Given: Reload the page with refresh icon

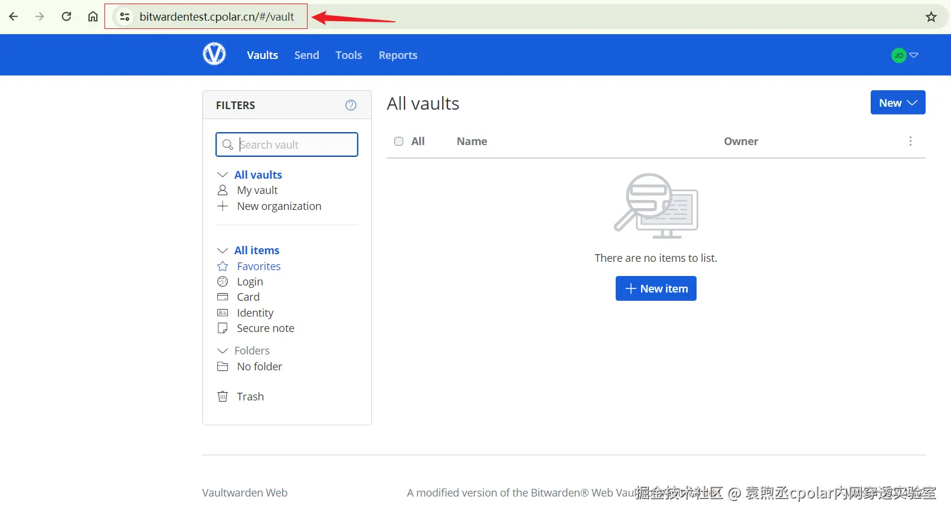Looking at the screenshot, I should (66, 17).
